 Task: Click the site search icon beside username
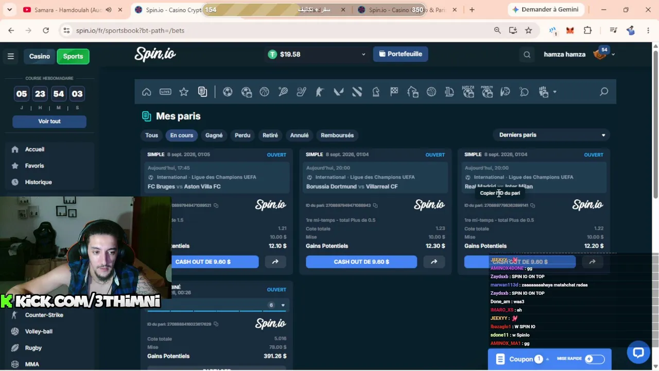click(x=527, y=54)
